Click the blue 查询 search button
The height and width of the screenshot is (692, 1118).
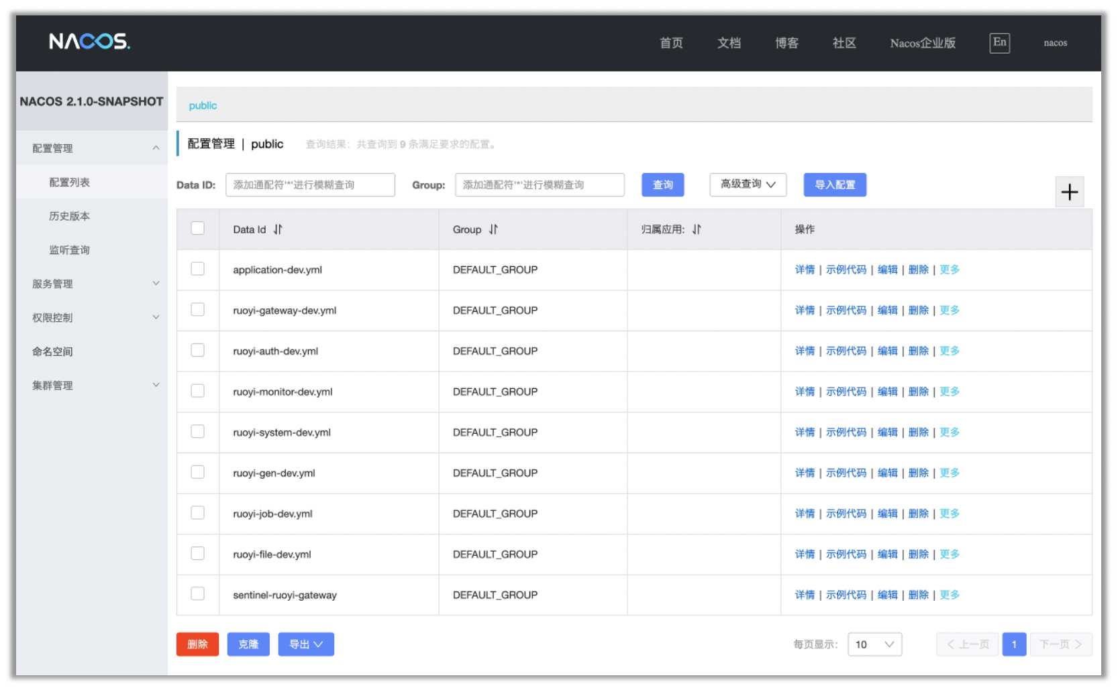click(x=662, y=184)
